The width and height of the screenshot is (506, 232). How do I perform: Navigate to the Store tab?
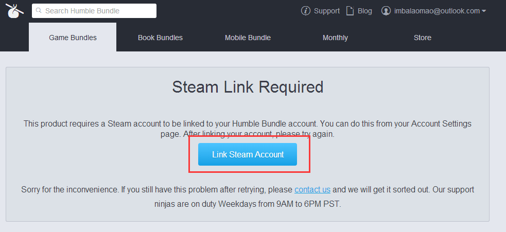point(423,38)
